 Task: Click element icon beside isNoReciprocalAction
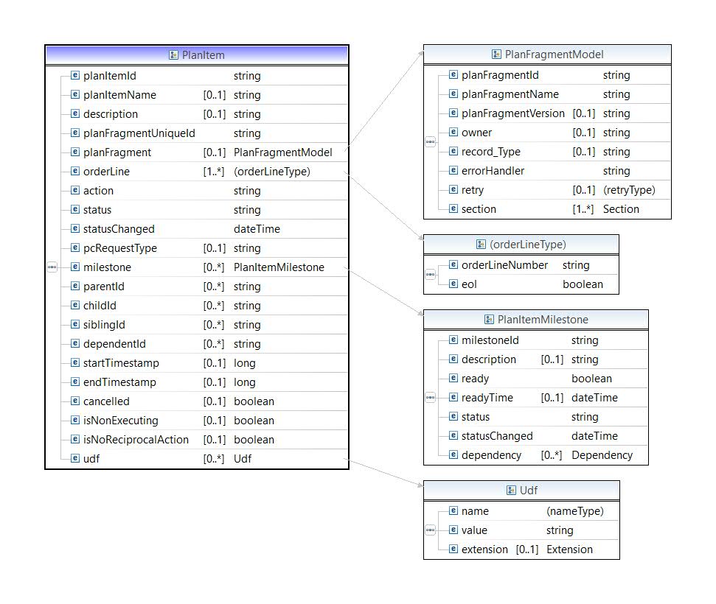click(x=75, y=439)
